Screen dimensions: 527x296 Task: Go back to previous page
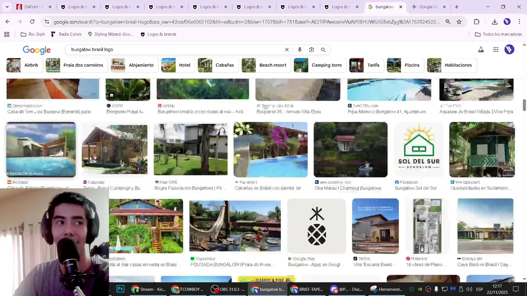coord(8,22)
